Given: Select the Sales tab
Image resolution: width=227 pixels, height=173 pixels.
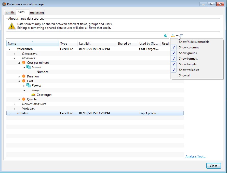Looking at the screenshot, I should 21,12.
